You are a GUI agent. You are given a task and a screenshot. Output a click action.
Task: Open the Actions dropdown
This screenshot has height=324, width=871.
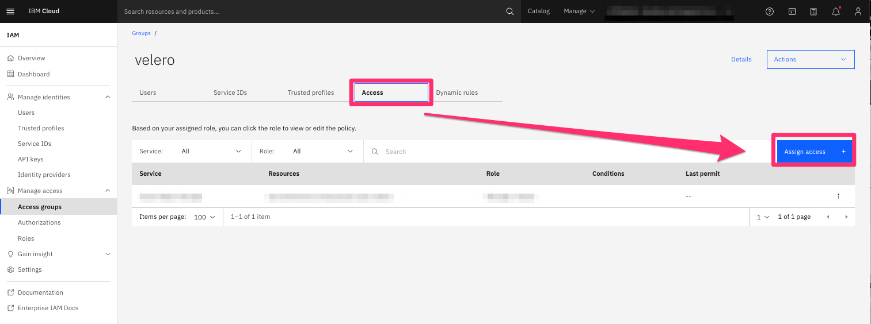[x=811, y=59]
